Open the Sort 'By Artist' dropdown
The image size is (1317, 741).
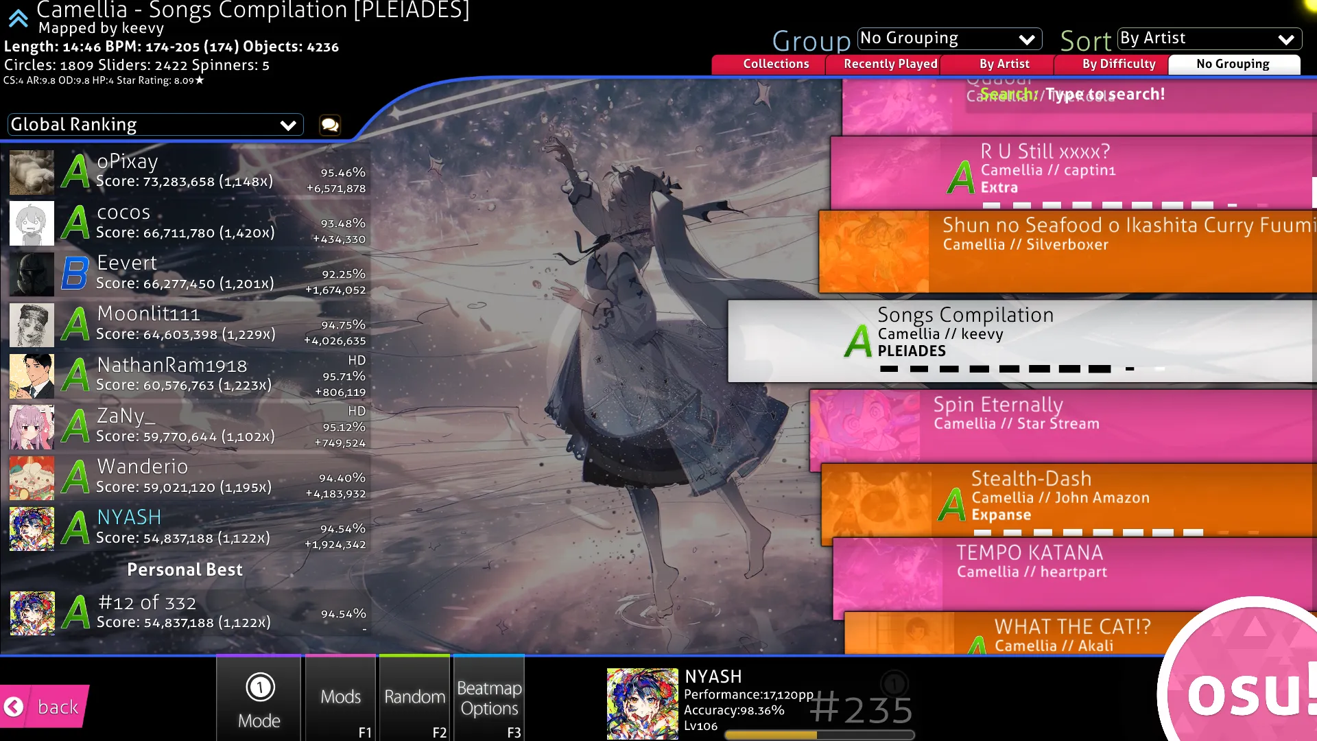click(x=1209, y=38)
